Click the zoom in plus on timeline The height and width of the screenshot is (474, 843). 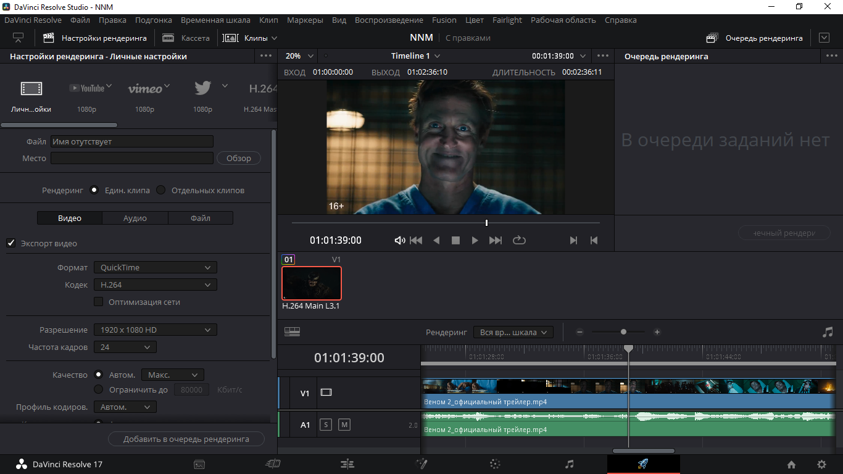pos(657,332)
